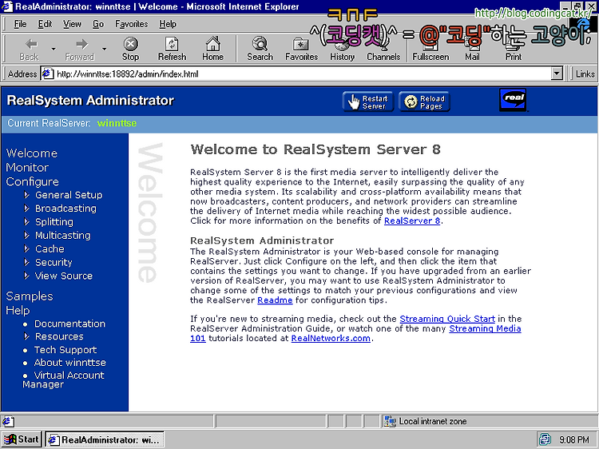This screenshot has height=449, width=599.
Task: Open the Streaming Media 101 link
Action: pos(485,328)
